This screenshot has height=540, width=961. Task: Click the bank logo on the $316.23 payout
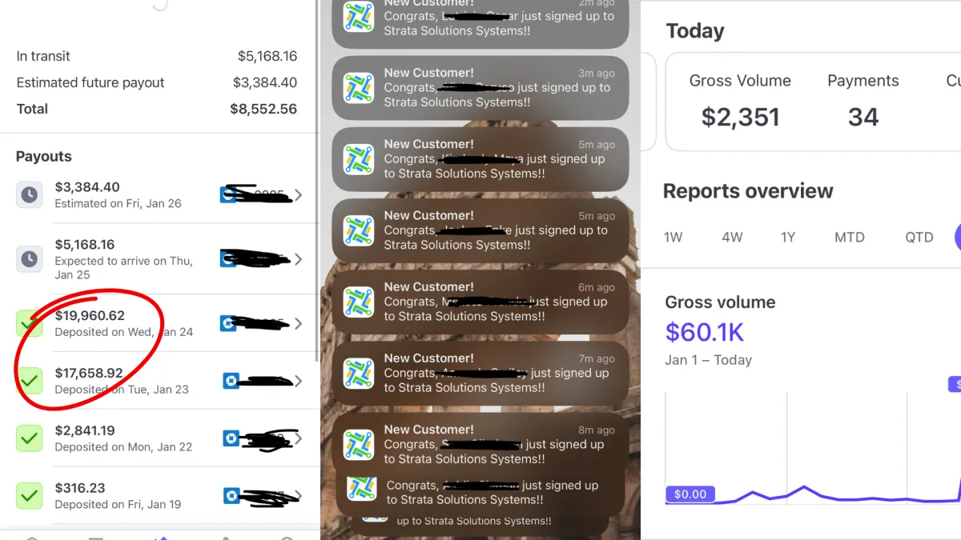pos(229,496)
